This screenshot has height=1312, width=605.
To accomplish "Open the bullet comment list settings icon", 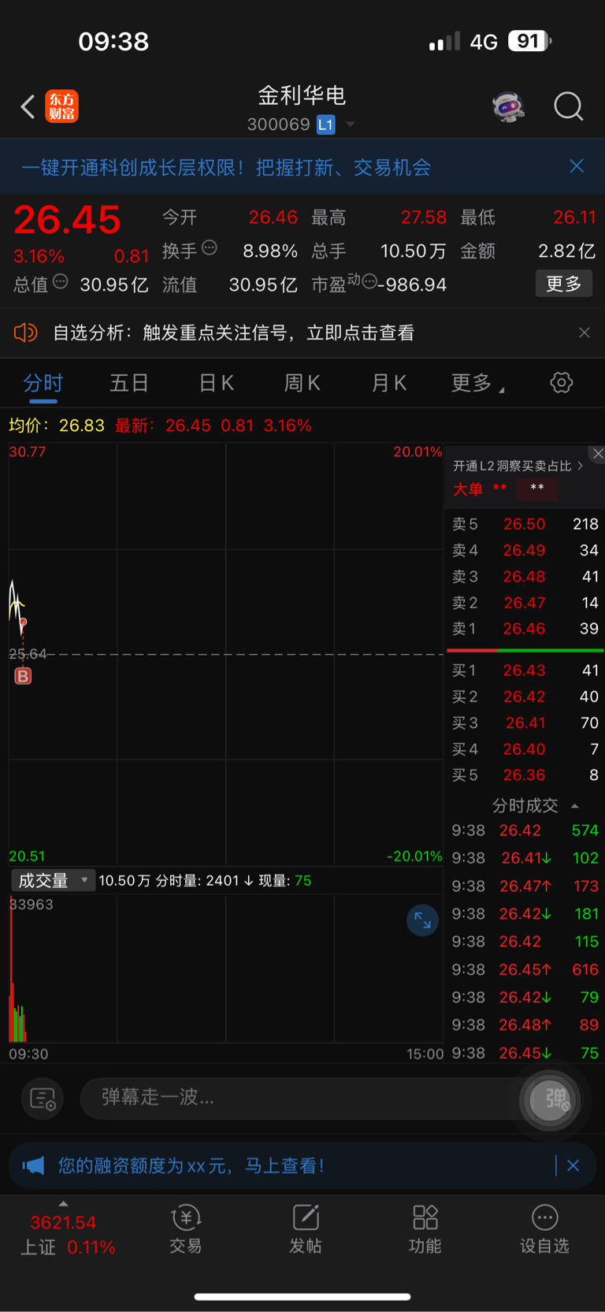I will (42, 1098).
